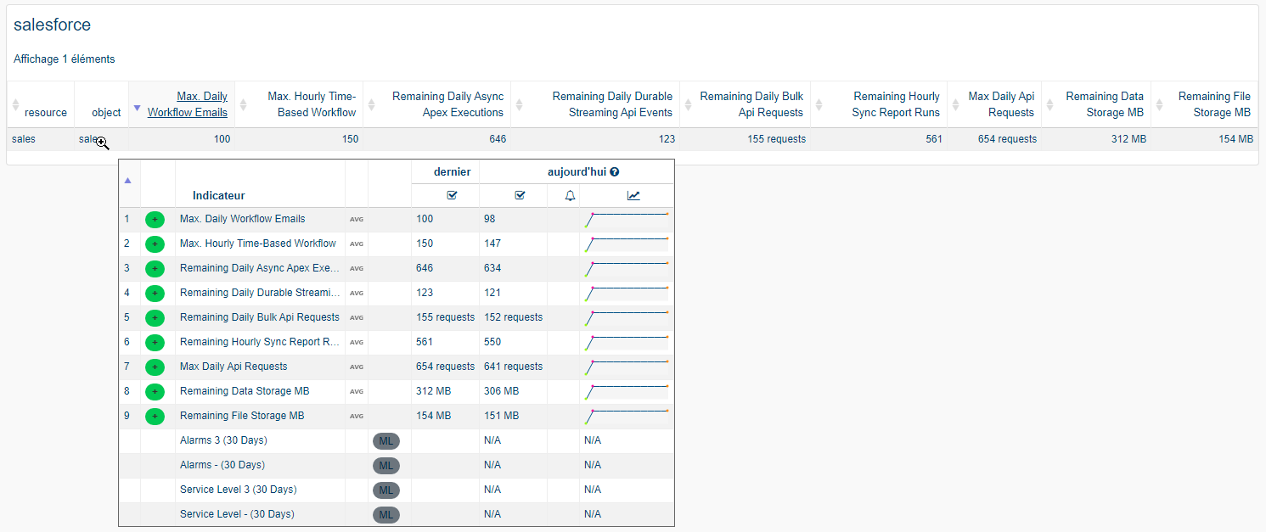The width and height of the screenshot is (1266, 532).
Task: Click green plus icon for Remaining File Storage MB
Action: [x=155, y=417]
